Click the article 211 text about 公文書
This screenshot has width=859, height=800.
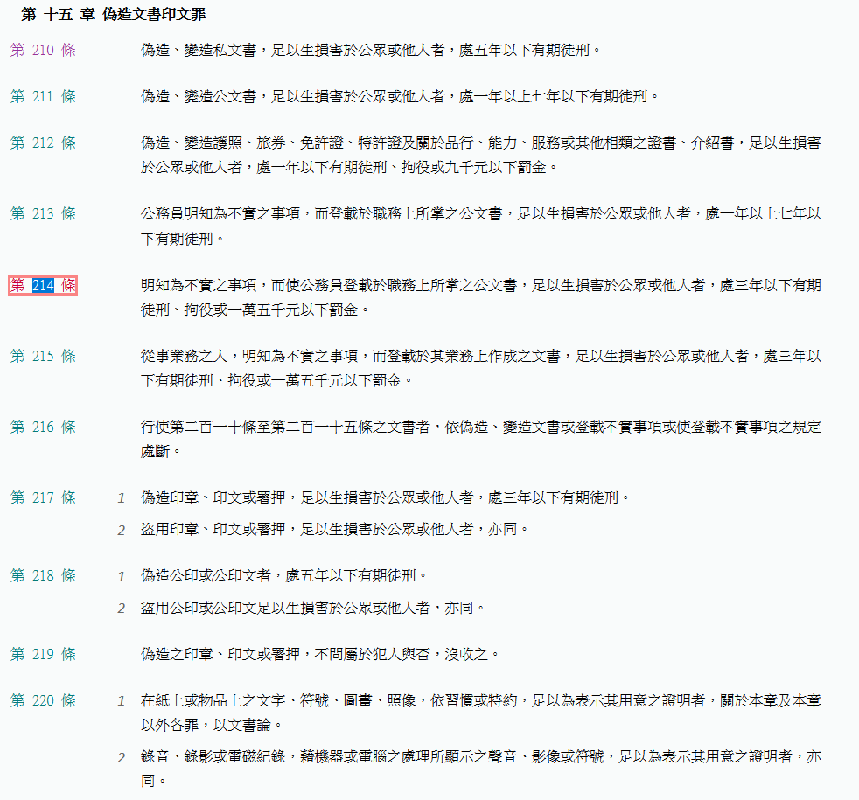coord(399,96)
